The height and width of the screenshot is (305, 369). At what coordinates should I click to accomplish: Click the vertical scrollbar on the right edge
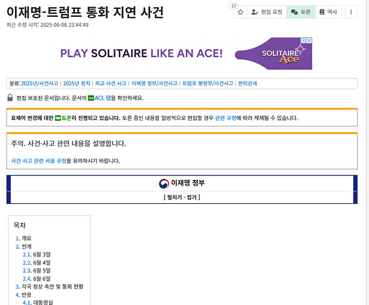(x=367, y=152)
